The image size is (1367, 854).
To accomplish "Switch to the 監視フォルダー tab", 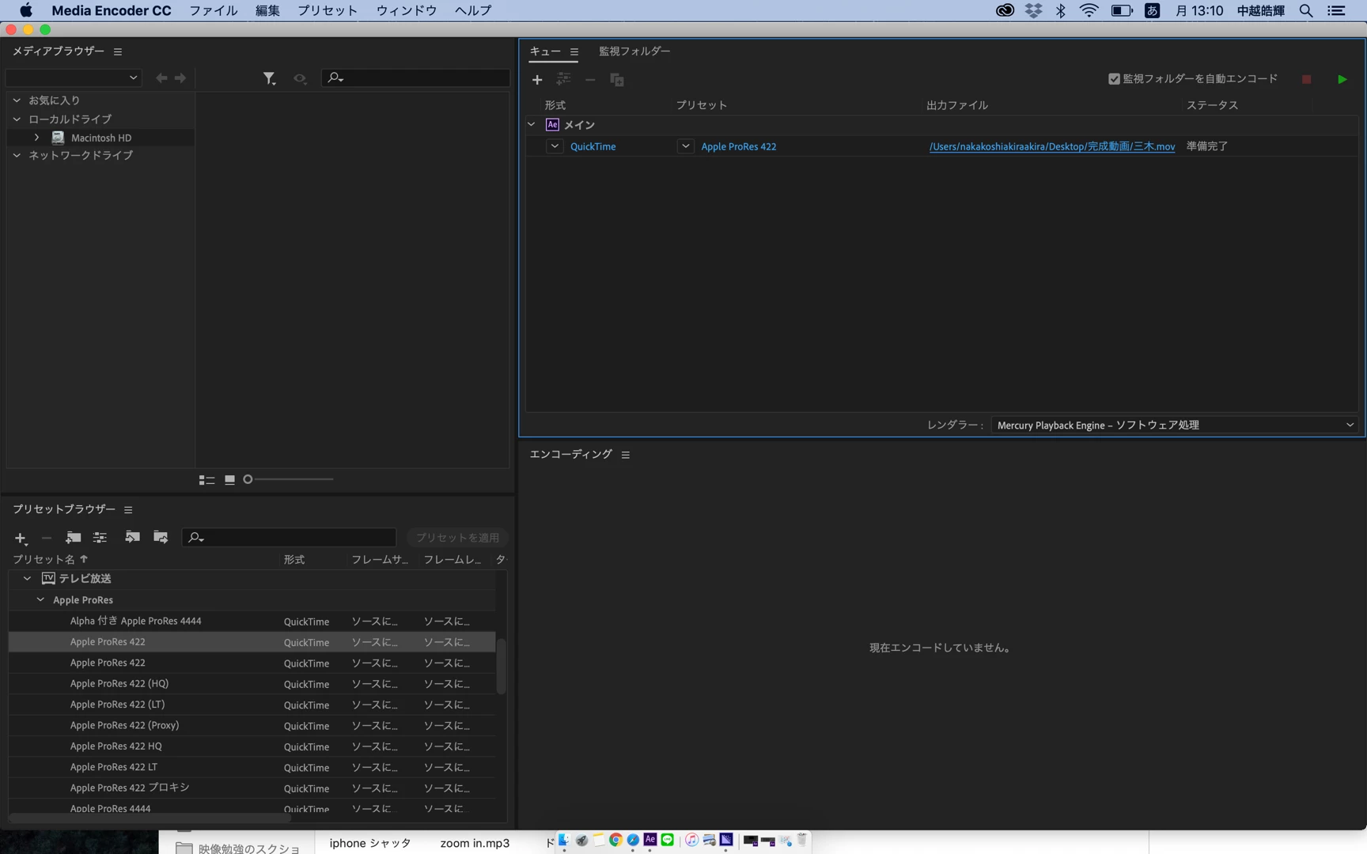I will pos(634,51).
